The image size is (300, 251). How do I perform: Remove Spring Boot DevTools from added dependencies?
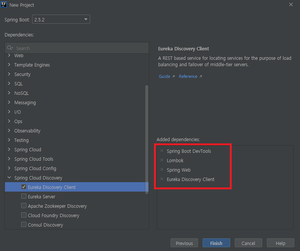[x=162, y=151]
